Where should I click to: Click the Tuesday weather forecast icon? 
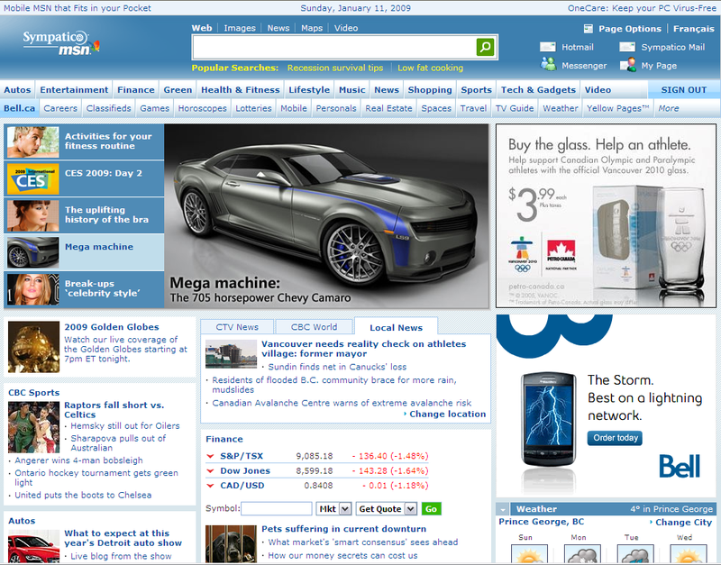coord(635,554)
